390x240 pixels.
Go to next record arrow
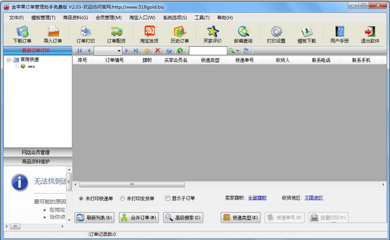click(x=126, y=51)
